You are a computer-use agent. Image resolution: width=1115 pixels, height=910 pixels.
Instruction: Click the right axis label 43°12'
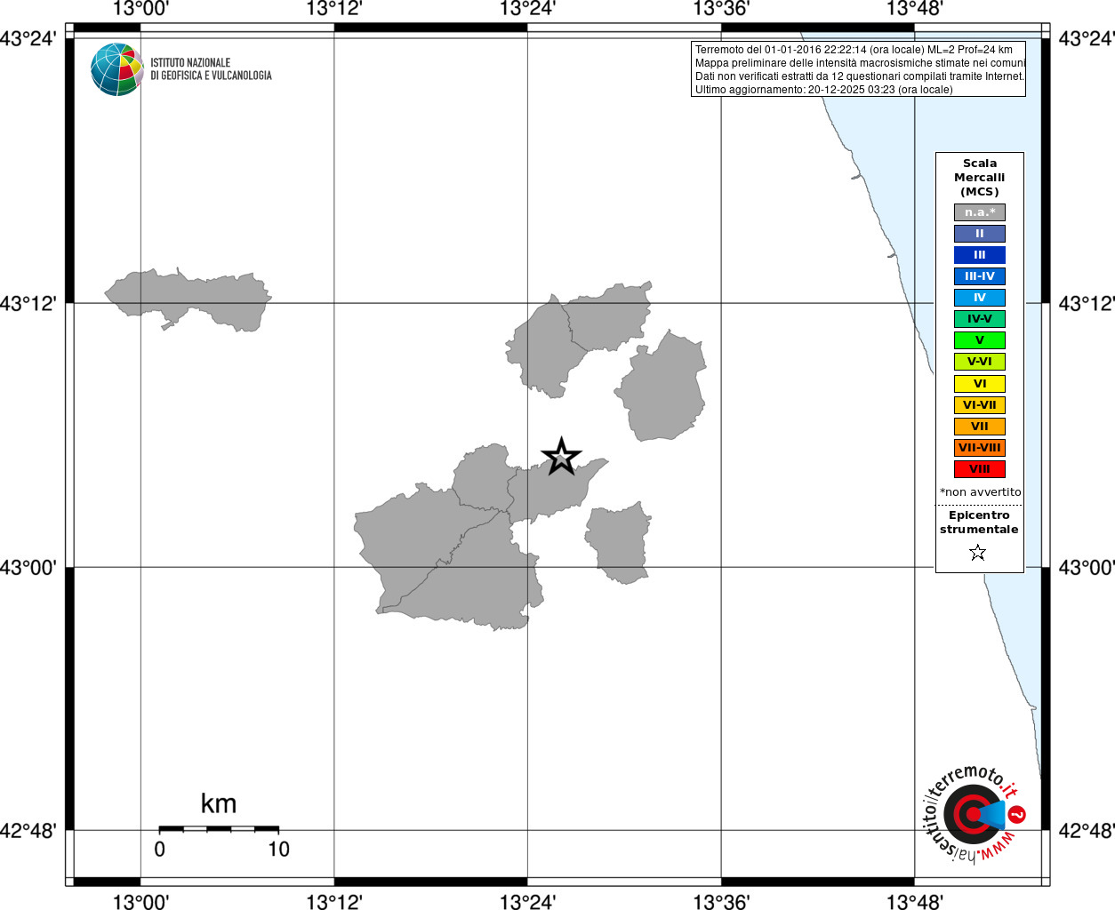[1086, 303]
